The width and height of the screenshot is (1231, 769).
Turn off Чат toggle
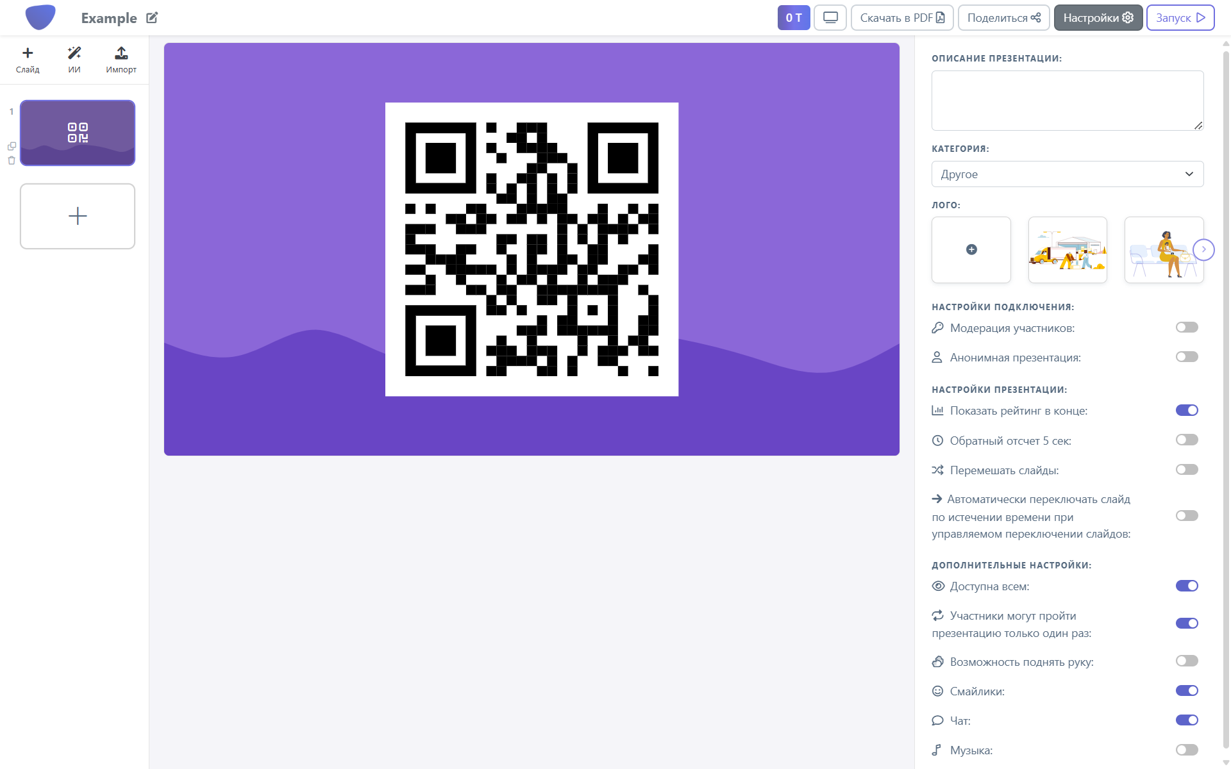(x=1187, y=720)
